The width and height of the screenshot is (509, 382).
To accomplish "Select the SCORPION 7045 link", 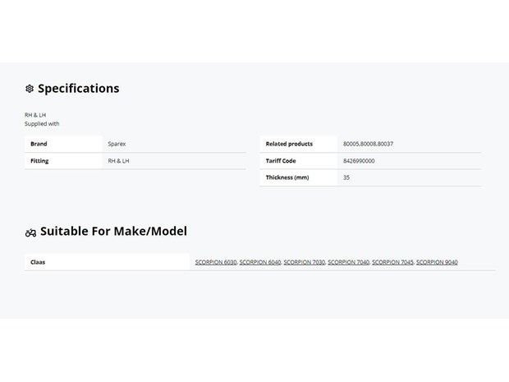I will (392, 262).
